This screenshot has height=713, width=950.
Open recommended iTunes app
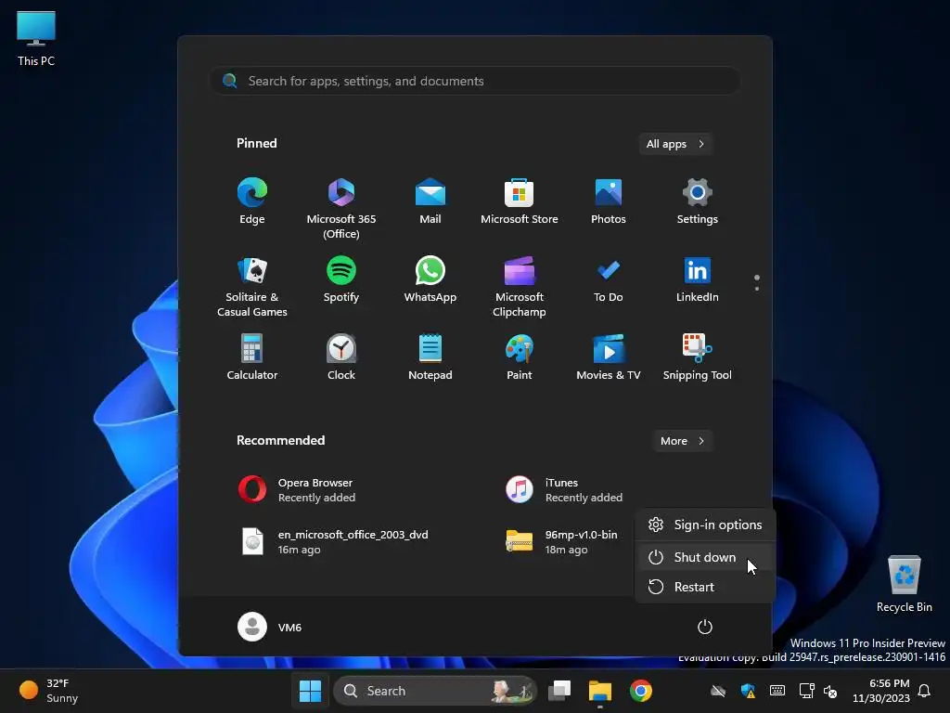point(563,490)
